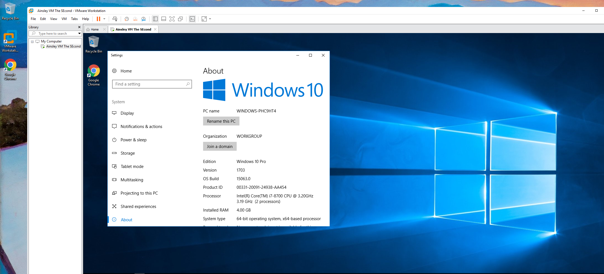The height and width of the screenshot is (274, 604).
Task: Click the Product ID 00331-20091-24938-AA454
Action: (x=261, y=187)
